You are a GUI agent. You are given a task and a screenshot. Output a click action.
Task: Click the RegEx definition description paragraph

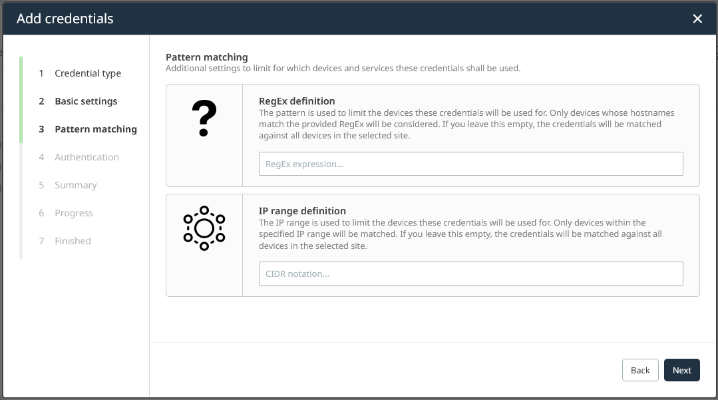coord(460,124)
